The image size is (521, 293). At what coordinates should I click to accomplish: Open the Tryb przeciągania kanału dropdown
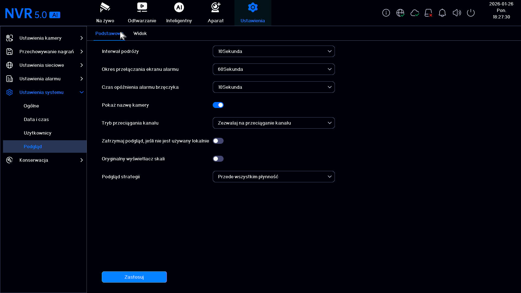point(274,123)
